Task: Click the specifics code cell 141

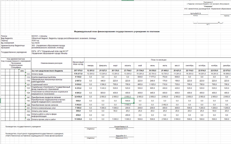Action: click(28, 97)
